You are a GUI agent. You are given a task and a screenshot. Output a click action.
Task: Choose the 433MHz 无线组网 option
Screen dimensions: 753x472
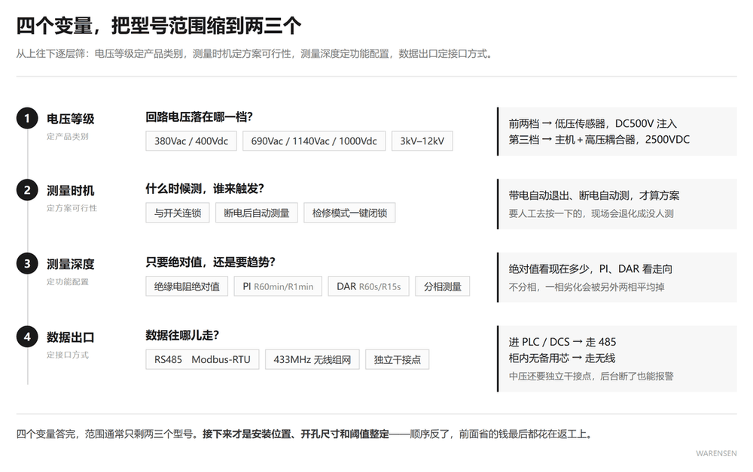pyautogui.click(x=312, y=359)
